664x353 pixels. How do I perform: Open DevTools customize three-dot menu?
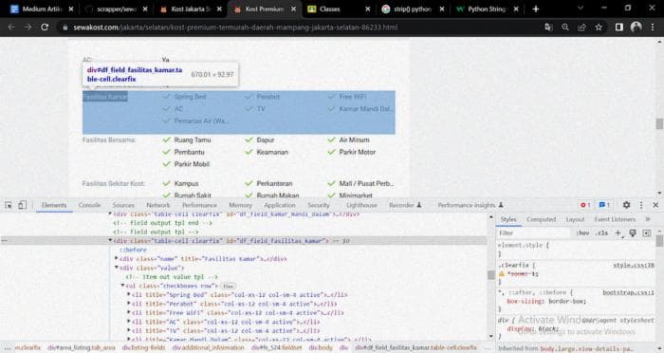pyautogui.click(x=641, y=205)
